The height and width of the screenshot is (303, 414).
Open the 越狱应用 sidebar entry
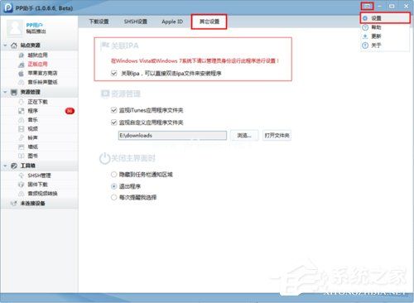tap(37, 55)
